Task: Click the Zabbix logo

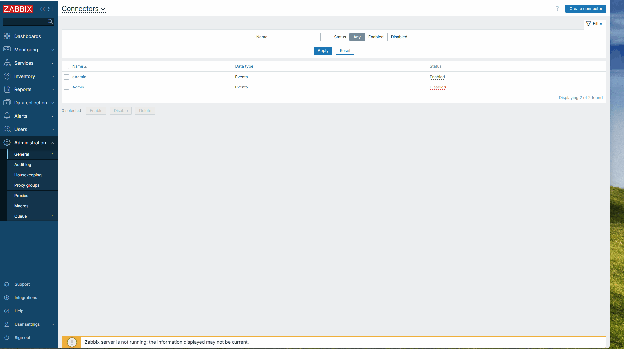Action: point(18,9)
